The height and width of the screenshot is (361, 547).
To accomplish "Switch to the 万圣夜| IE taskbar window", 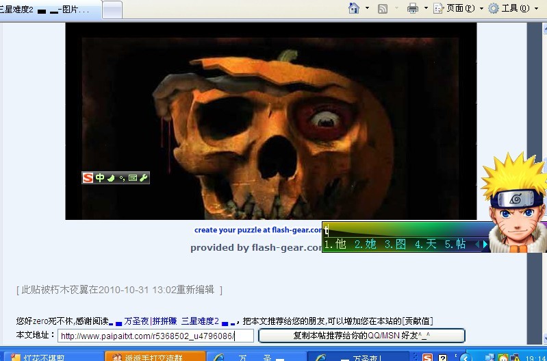I will [358, 356].
